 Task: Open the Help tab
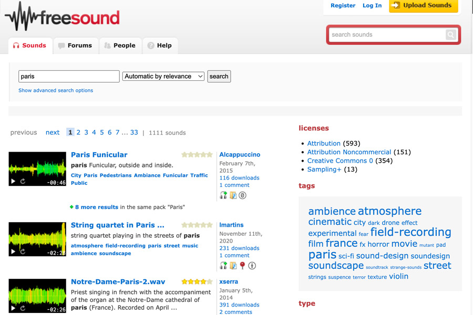[x=160, y=46]
